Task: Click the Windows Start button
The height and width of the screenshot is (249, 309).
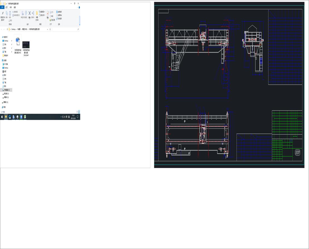Action: pos(2,117)
